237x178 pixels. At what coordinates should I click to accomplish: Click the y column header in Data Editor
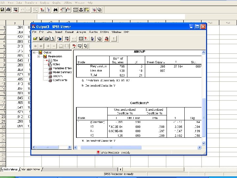coord(15,23)
